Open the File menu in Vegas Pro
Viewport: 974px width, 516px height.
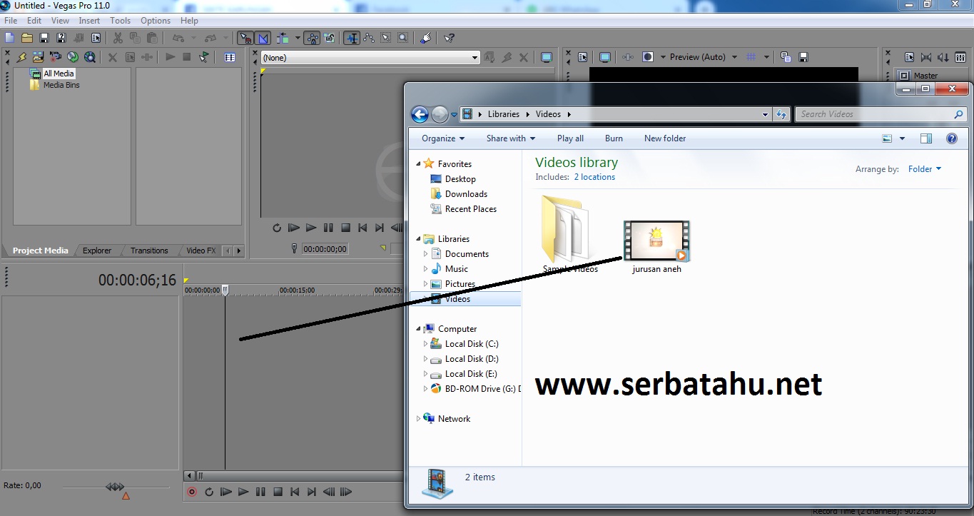tap(11, 21)
